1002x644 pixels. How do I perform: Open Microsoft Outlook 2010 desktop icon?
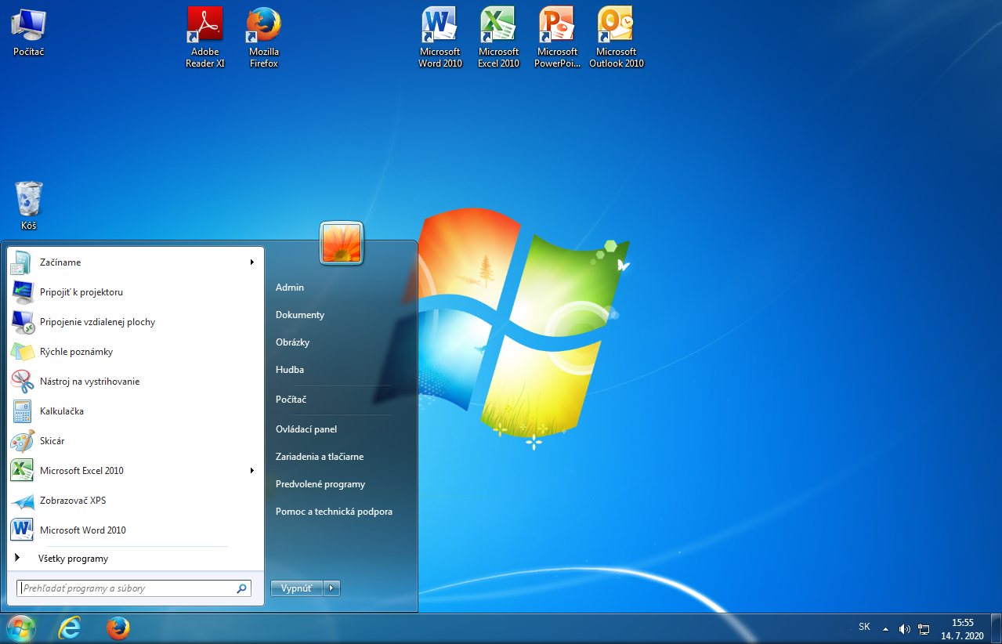pyautogui.click(x=616, y=27)
